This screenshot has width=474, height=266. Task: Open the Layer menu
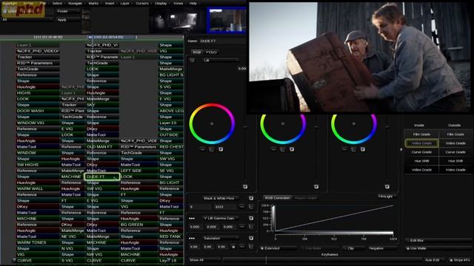pyautogui.click(x=125, y=3)
